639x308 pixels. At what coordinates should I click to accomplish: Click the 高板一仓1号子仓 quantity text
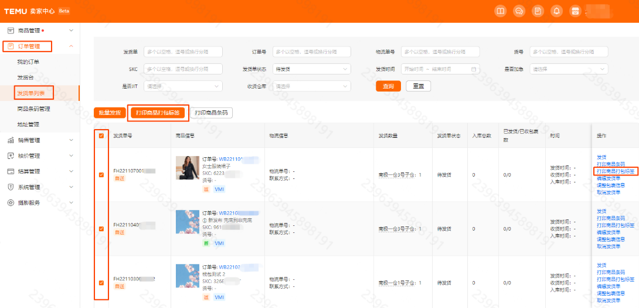(x=400, y=283)
